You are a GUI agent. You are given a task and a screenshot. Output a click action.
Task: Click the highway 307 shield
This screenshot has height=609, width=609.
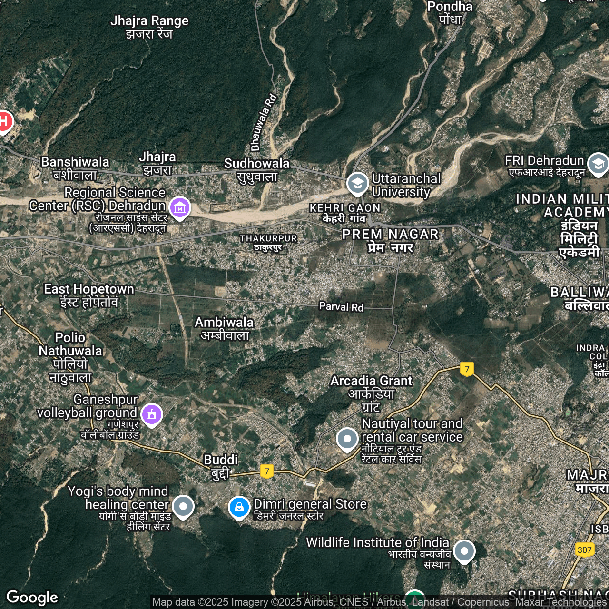tap(584, 550)
